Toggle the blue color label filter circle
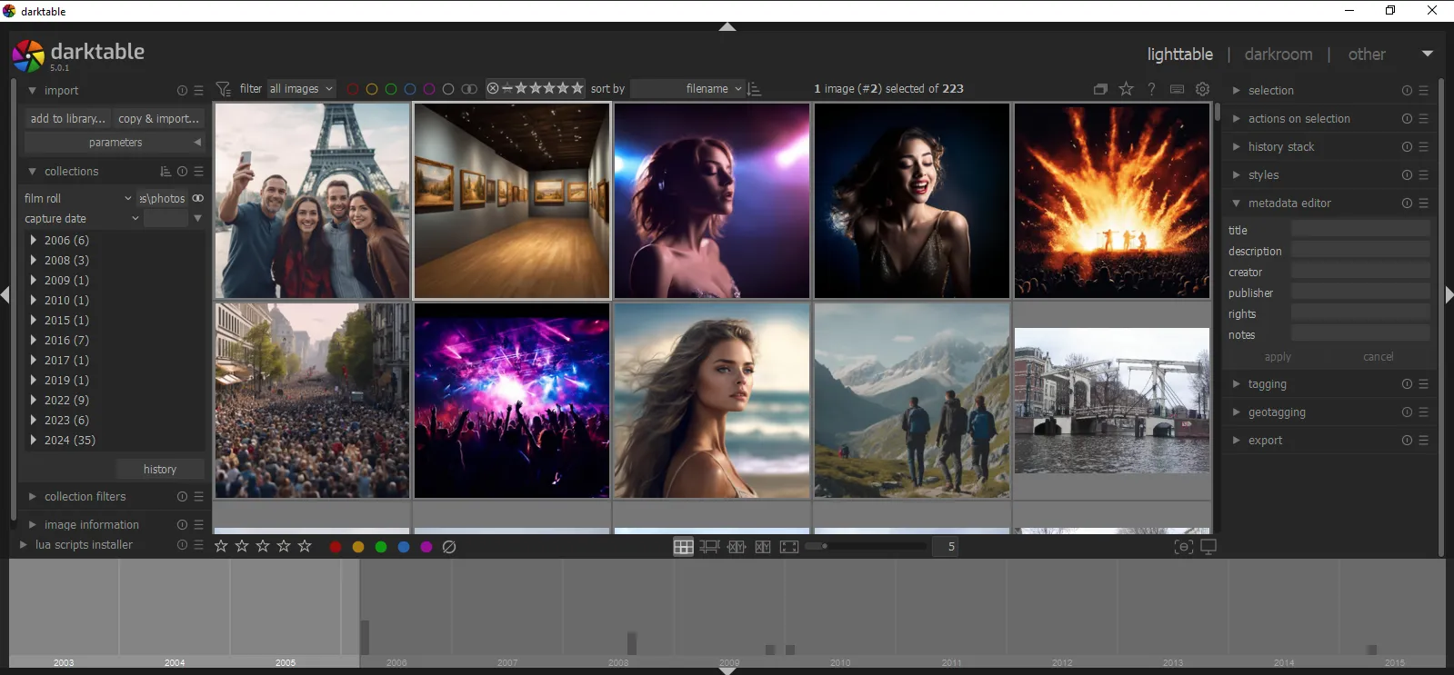 (x=410, y=89)
